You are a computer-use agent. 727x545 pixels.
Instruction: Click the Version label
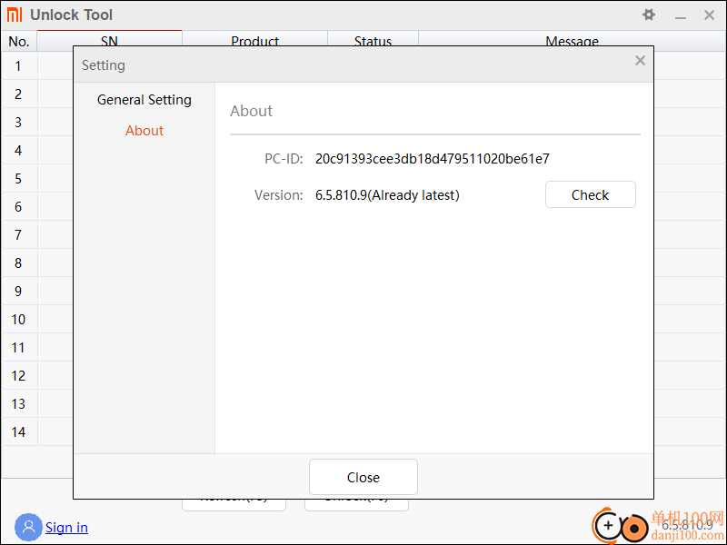pyautogui.click(x=279, y=195)
